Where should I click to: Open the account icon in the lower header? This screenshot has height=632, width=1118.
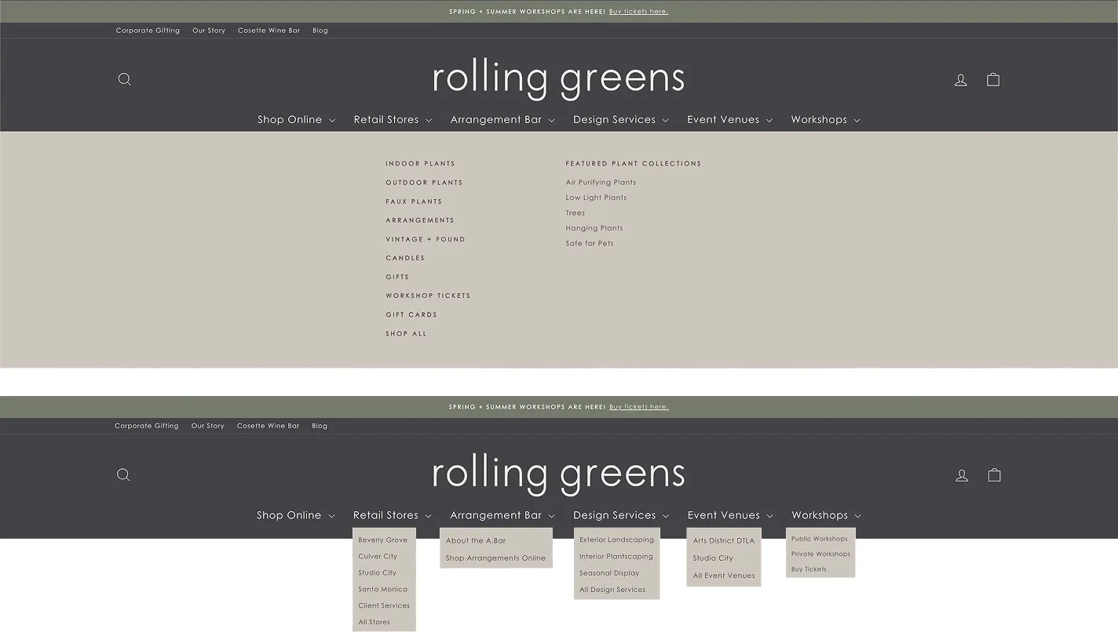tap(962, 475)
